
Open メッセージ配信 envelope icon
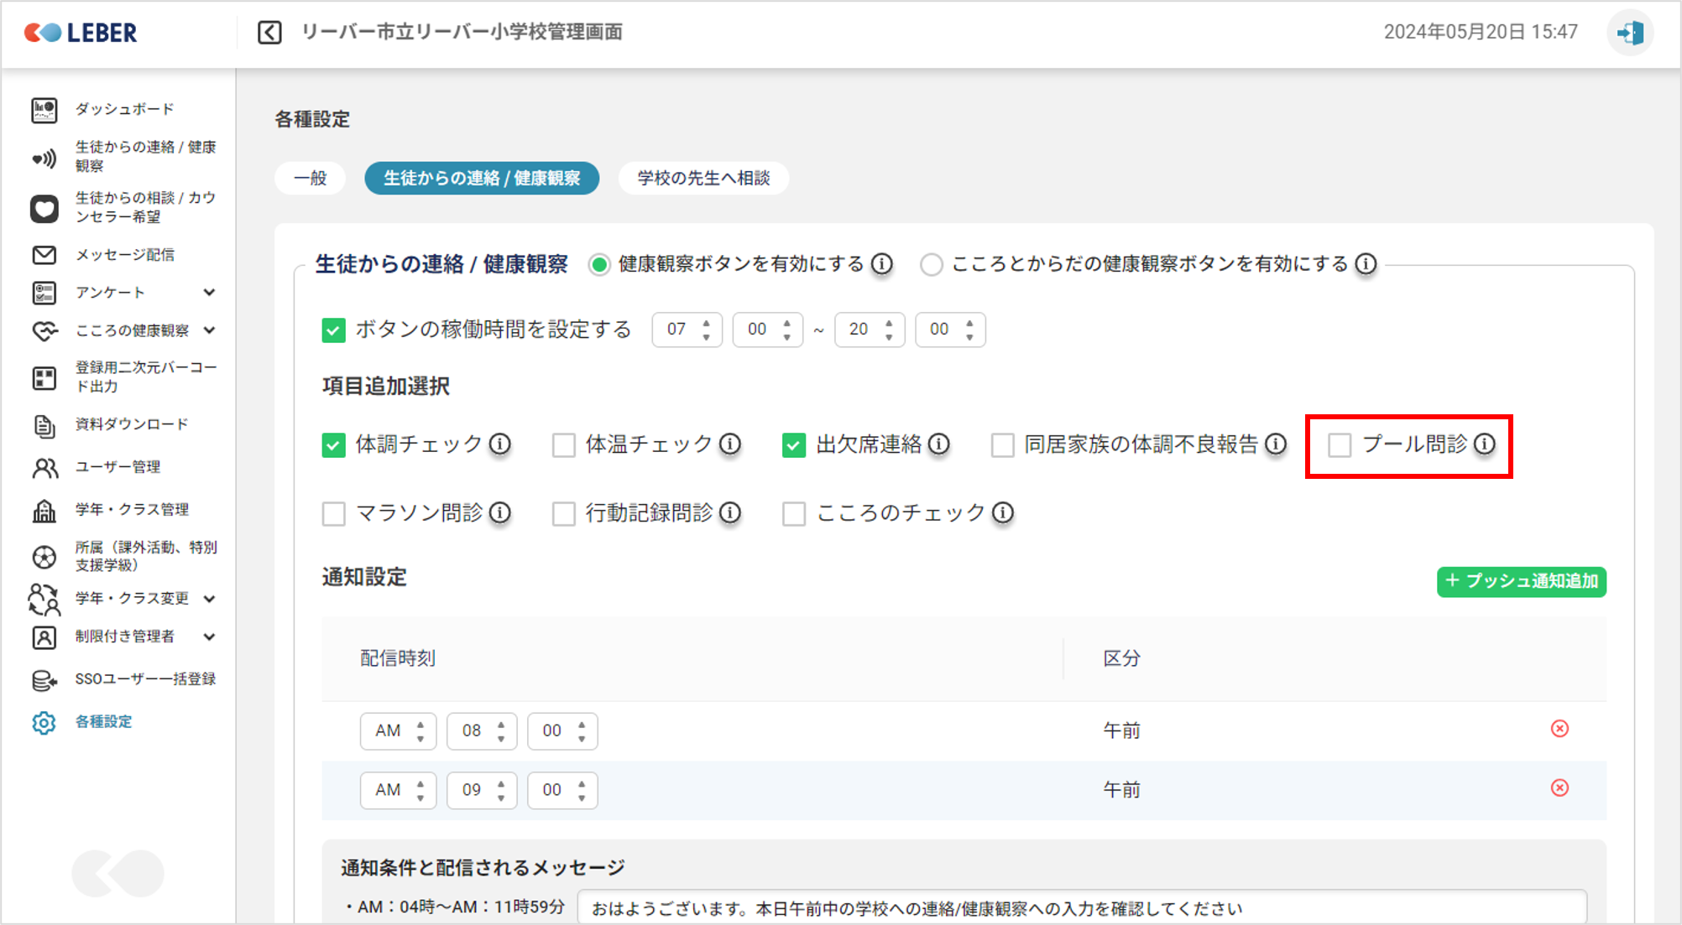point(44,255)
